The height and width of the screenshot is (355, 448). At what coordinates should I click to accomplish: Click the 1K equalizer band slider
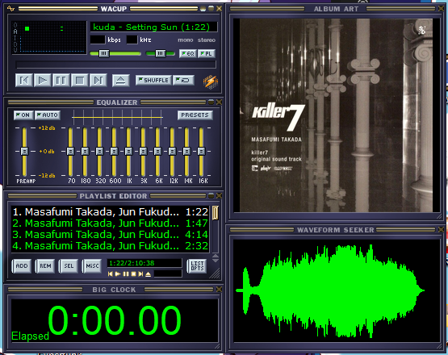pos(128,152)
